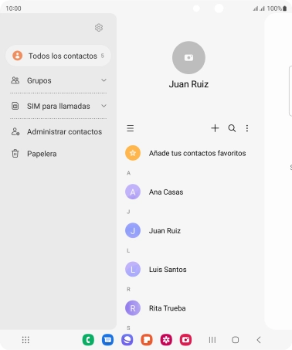292x350 pixels.
Task: Tap the hamburger menu icon
Action: point(131,128)
